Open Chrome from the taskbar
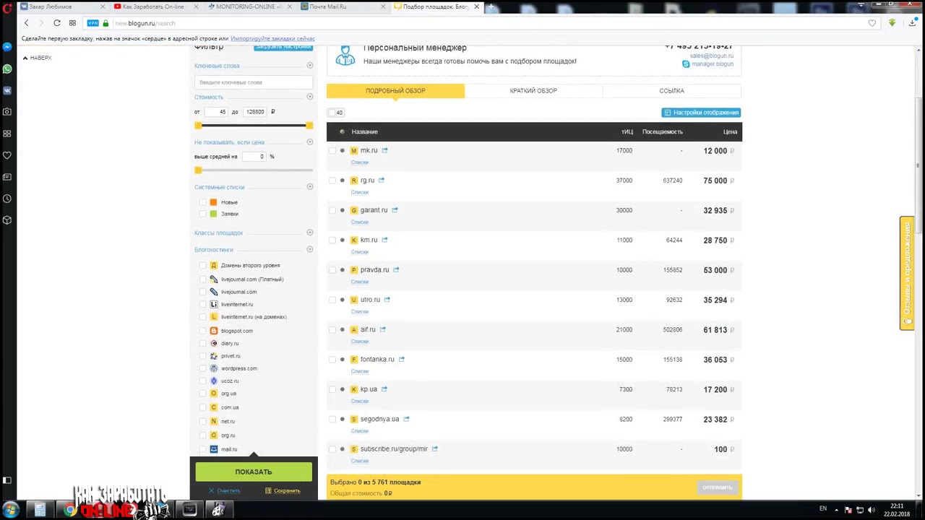Screen dimensions: 925x520 pos(70,510)
